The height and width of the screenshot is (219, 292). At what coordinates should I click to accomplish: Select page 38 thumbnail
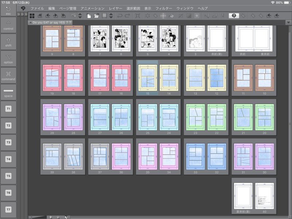coord(73,157)
